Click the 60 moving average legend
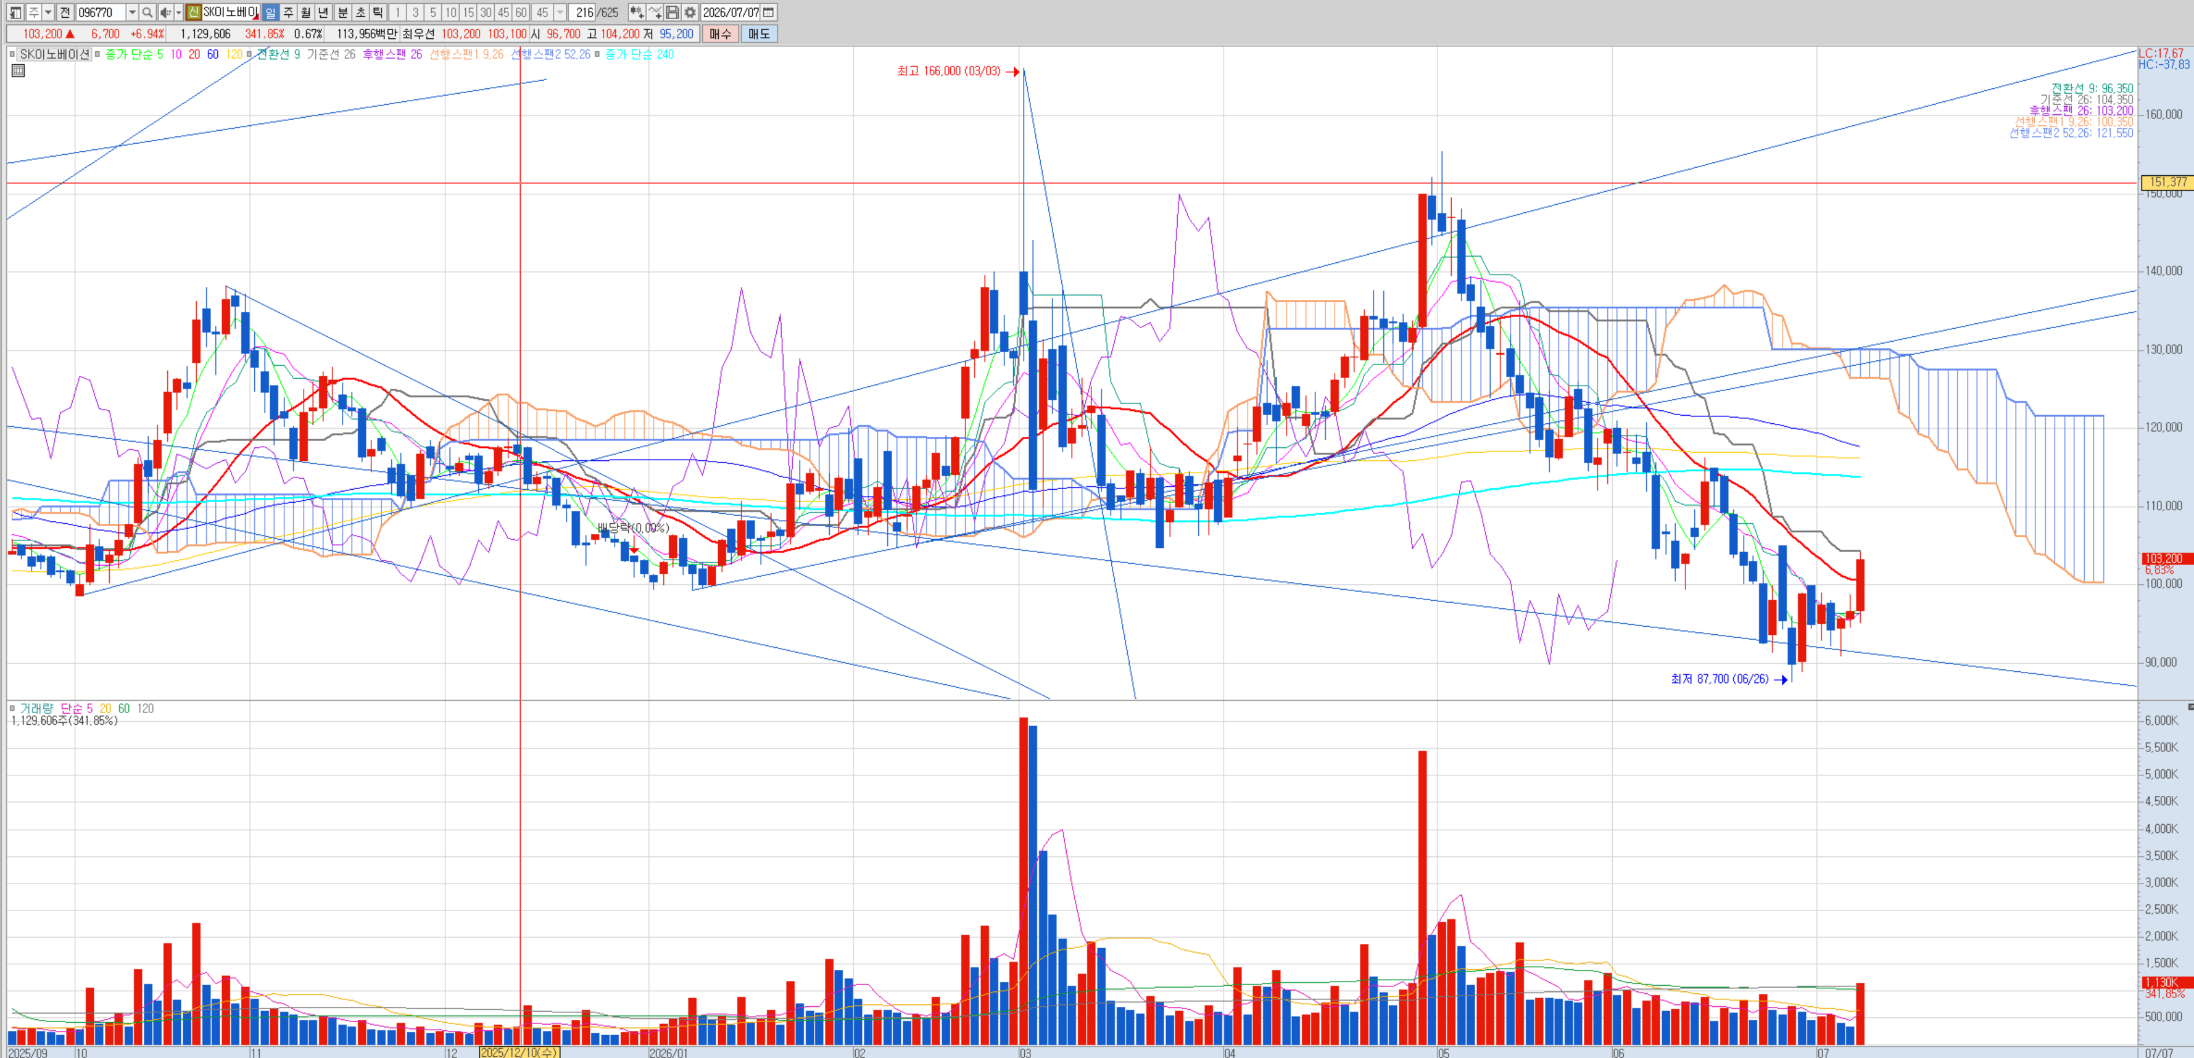Screen dimensions: 2194x1058 pyautogui.click(x=213, y=54)
